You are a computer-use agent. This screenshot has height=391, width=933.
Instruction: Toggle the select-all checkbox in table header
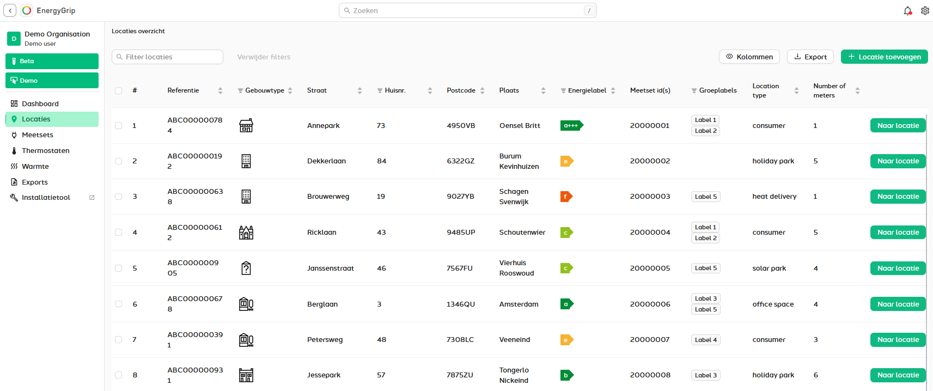pos(118,91)
